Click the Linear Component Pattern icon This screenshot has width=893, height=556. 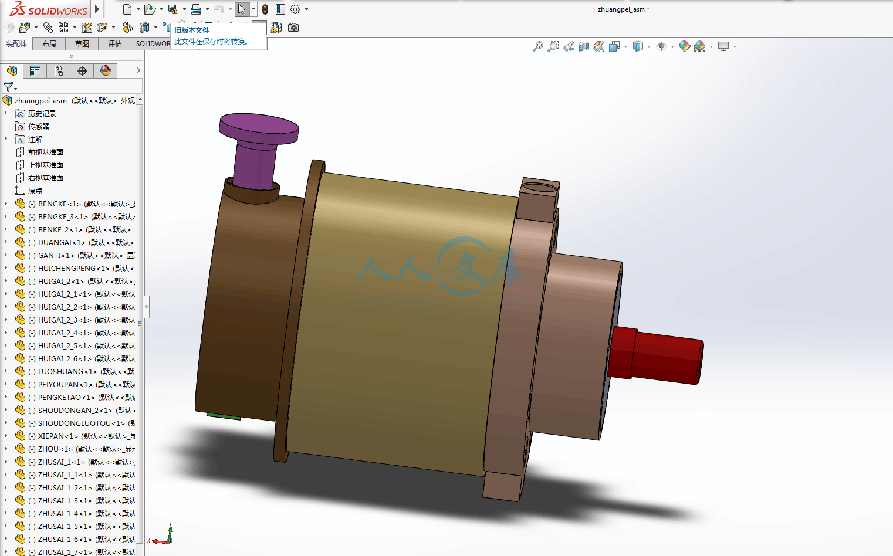(x=63, y=28)
